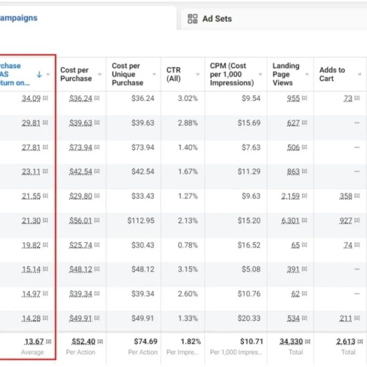The height and width of the screenshot is (367, 367).
Task: Click footnote icon beside 2,613 total adds
Action: pos(360,342)
